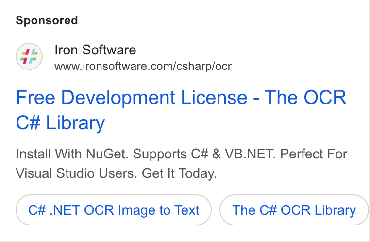Select 'The C# OCR Library' sitelink chip
This screenshot has height=242, width=370.
click(294, 210)
